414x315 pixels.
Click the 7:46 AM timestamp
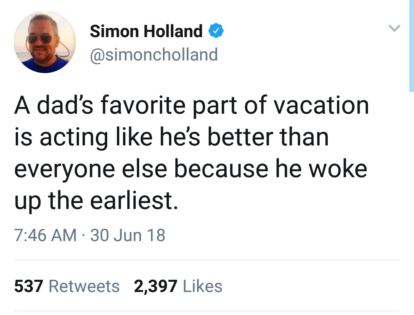(x=45, y=235)
